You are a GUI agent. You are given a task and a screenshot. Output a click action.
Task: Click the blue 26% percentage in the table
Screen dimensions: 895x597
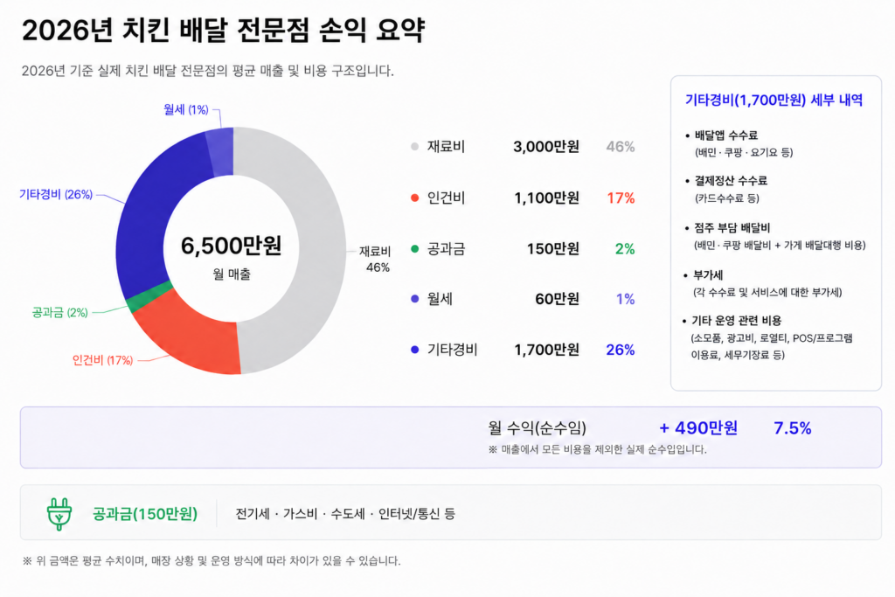click(621, 350)
